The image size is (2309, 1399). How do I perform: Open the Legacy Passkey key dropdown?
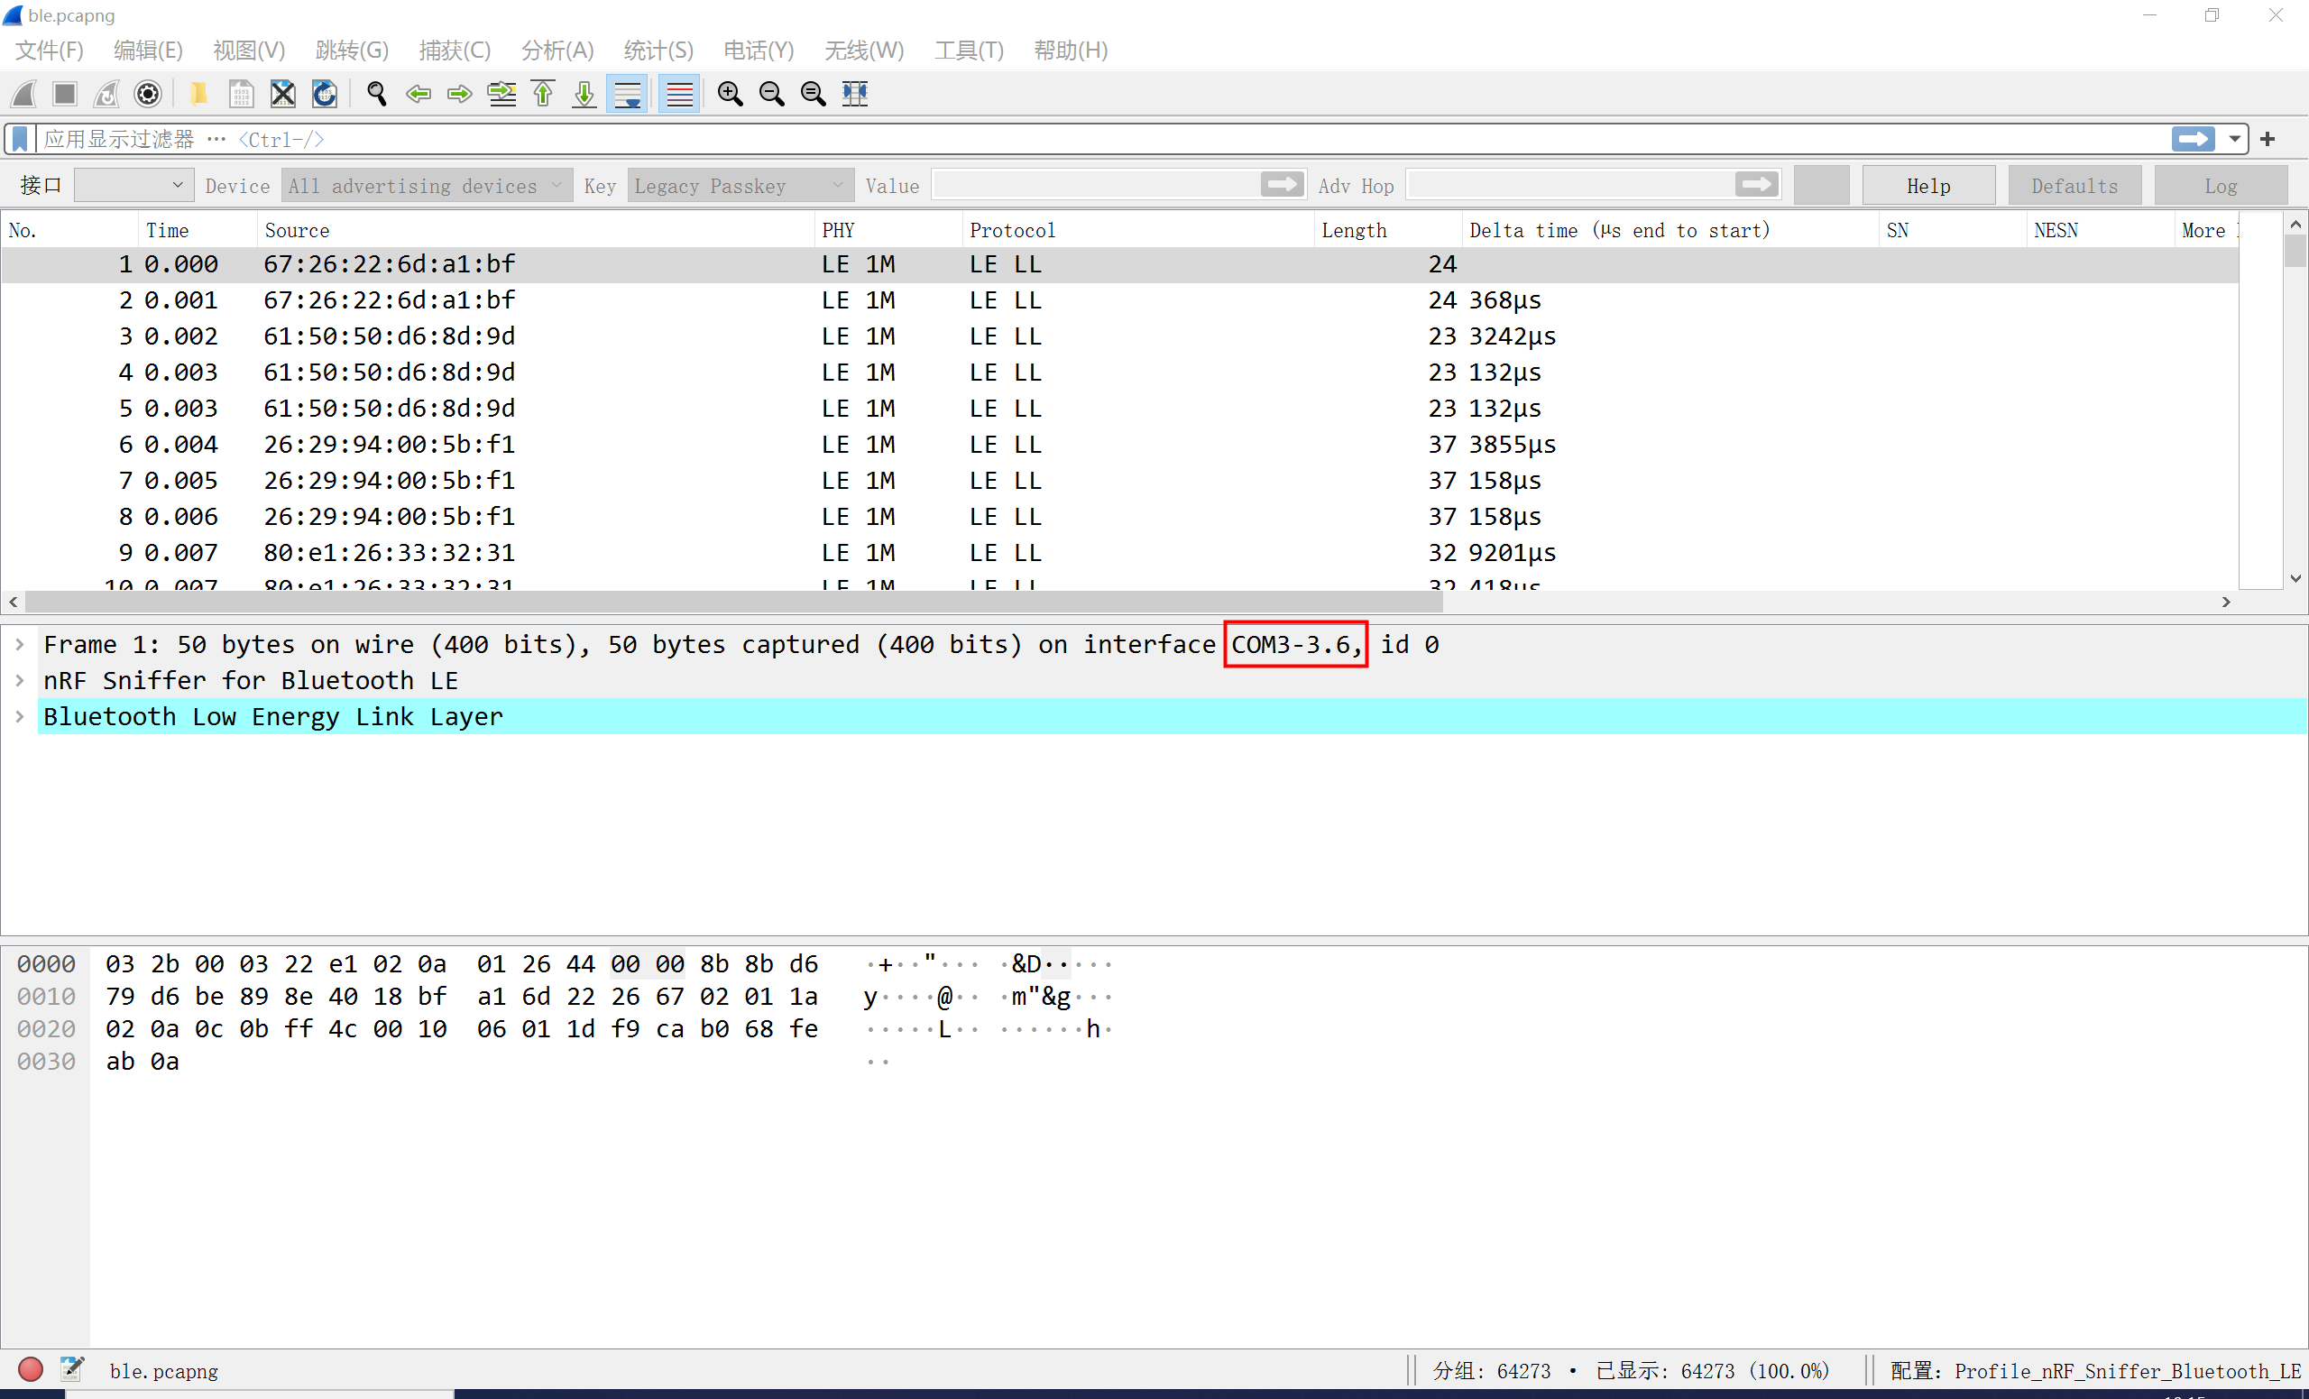[x=740, y=186]
